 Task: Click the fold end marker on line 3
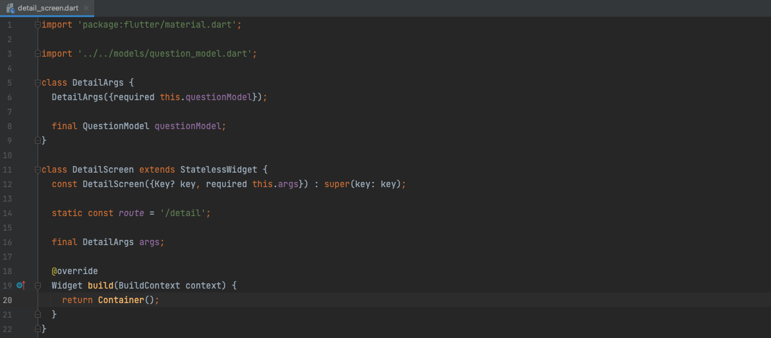coord(38,53)
